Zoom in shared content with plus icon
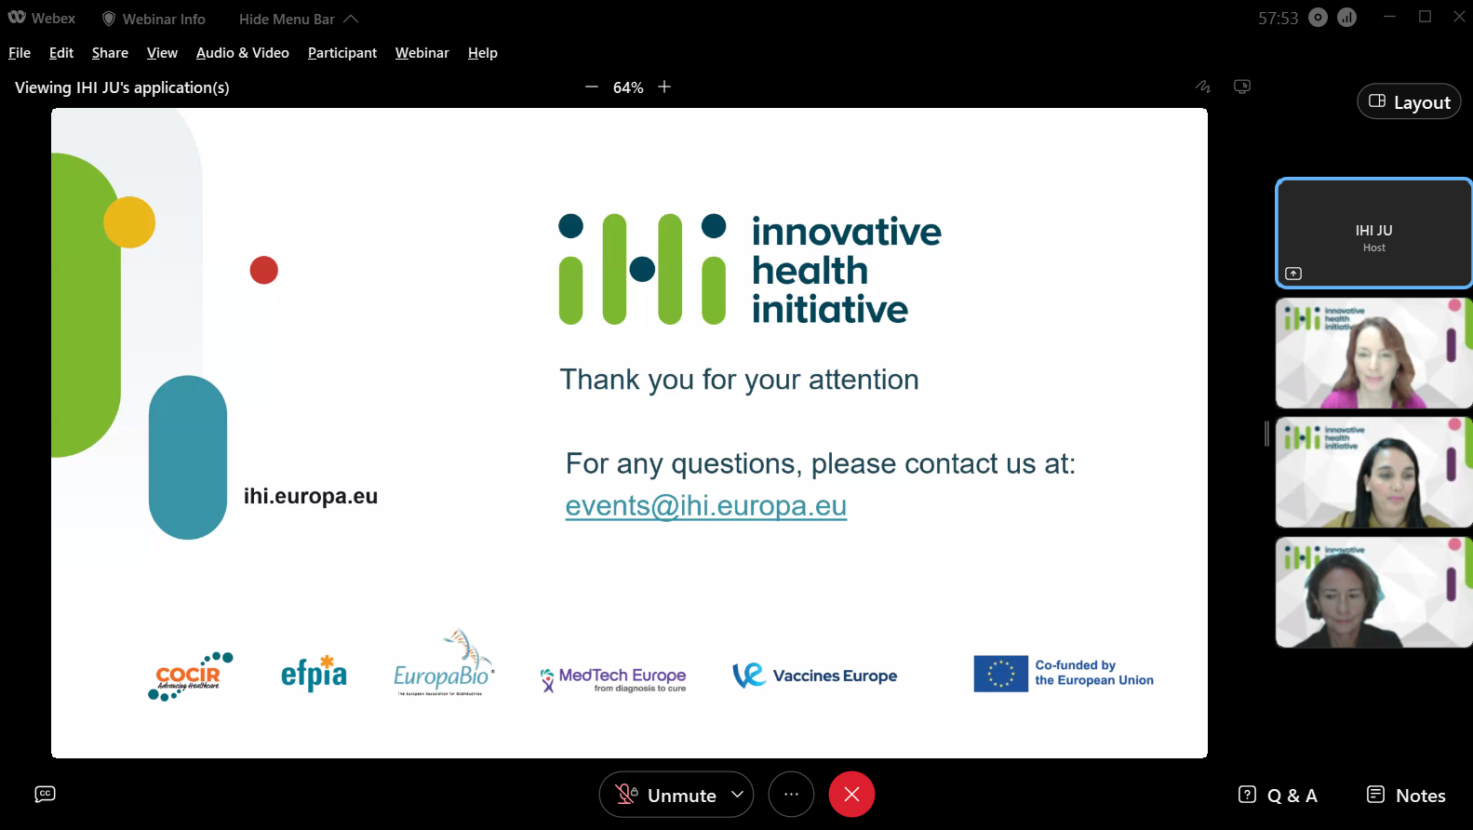This screenshot has height=830, width=1473. click(x=664, y=87)
